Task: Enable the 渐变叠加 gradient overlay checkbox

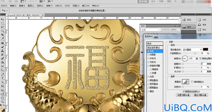Action: point(149,84)
